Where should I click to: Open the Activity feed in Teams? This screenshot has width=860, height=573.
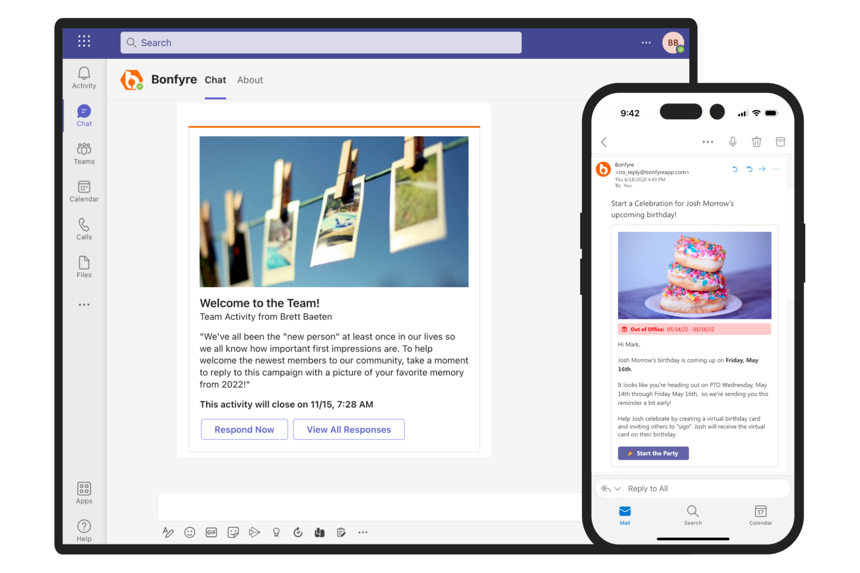tap(83, 77)
